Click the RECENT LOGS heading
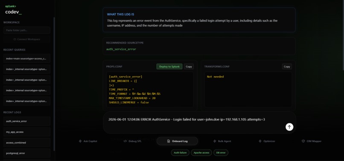The image size is (344, 161). coord(12,112)
